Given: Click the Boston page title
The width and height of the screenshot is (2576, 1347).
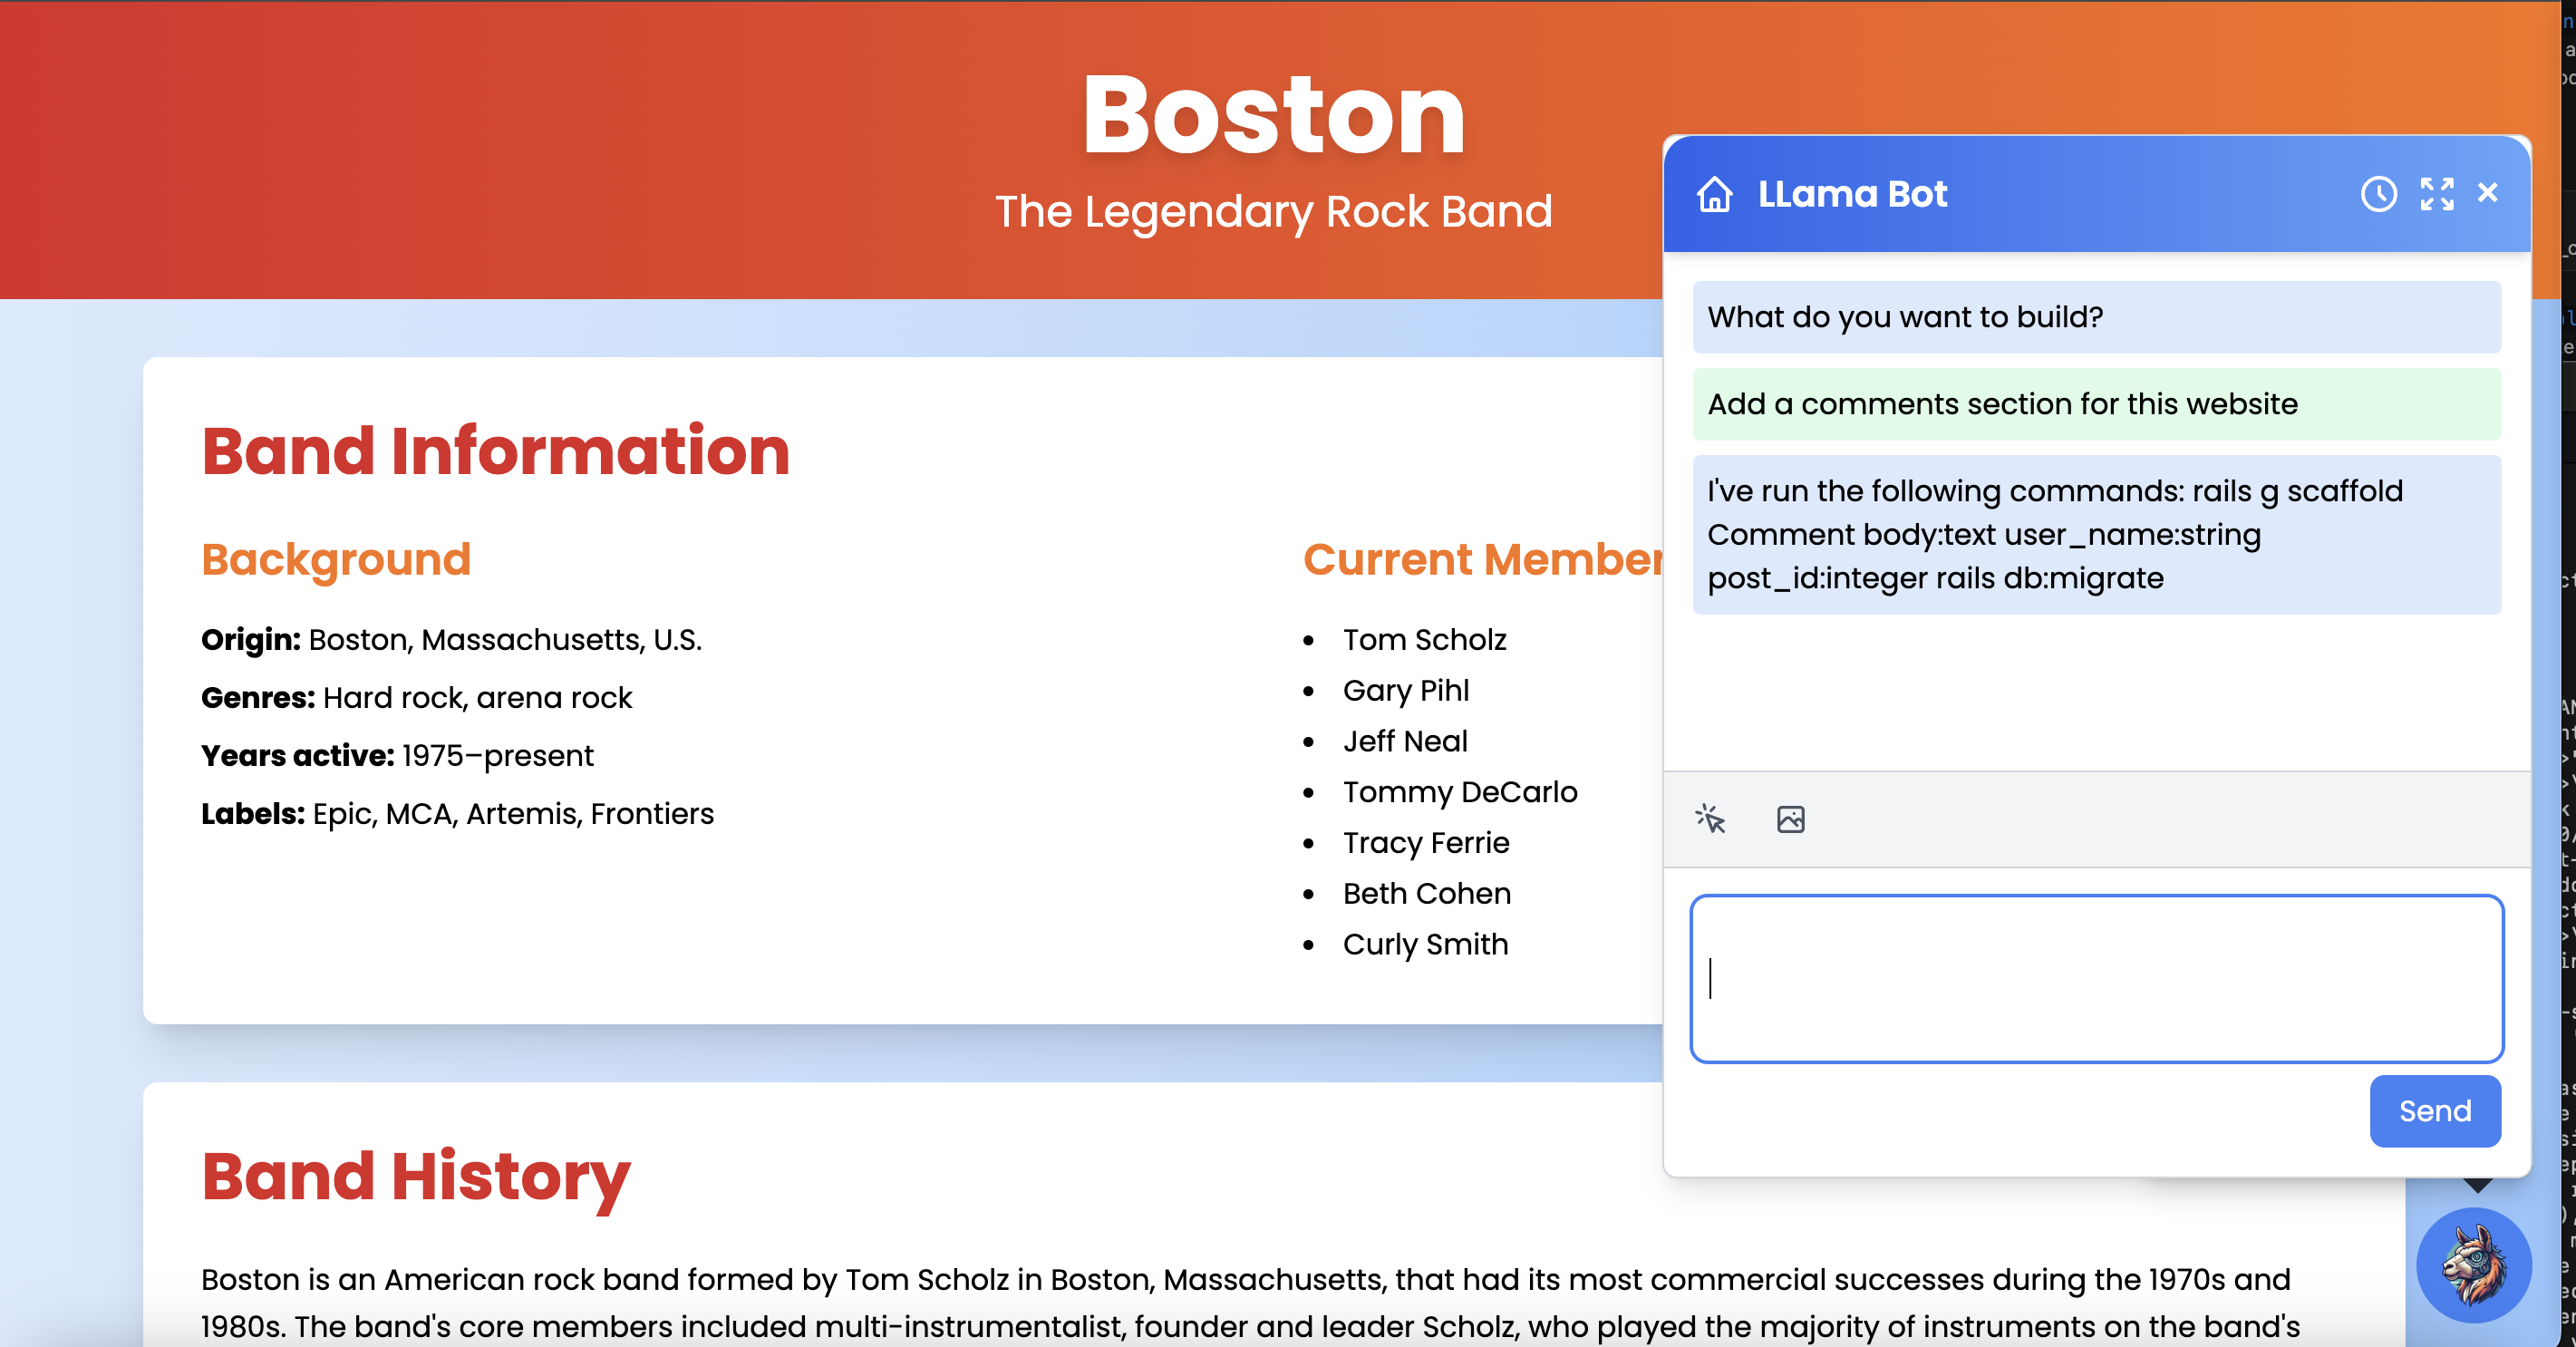Looking at the screenshot, I should point(1273,116).
